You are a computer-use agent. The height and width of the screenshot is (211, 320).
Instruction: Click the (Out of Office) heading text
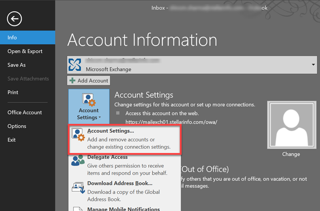205,169
